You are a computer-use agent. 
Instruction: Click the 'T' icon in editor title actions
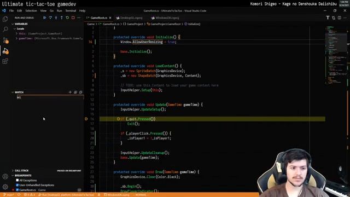pyautogui.click(x=328, y=18)
